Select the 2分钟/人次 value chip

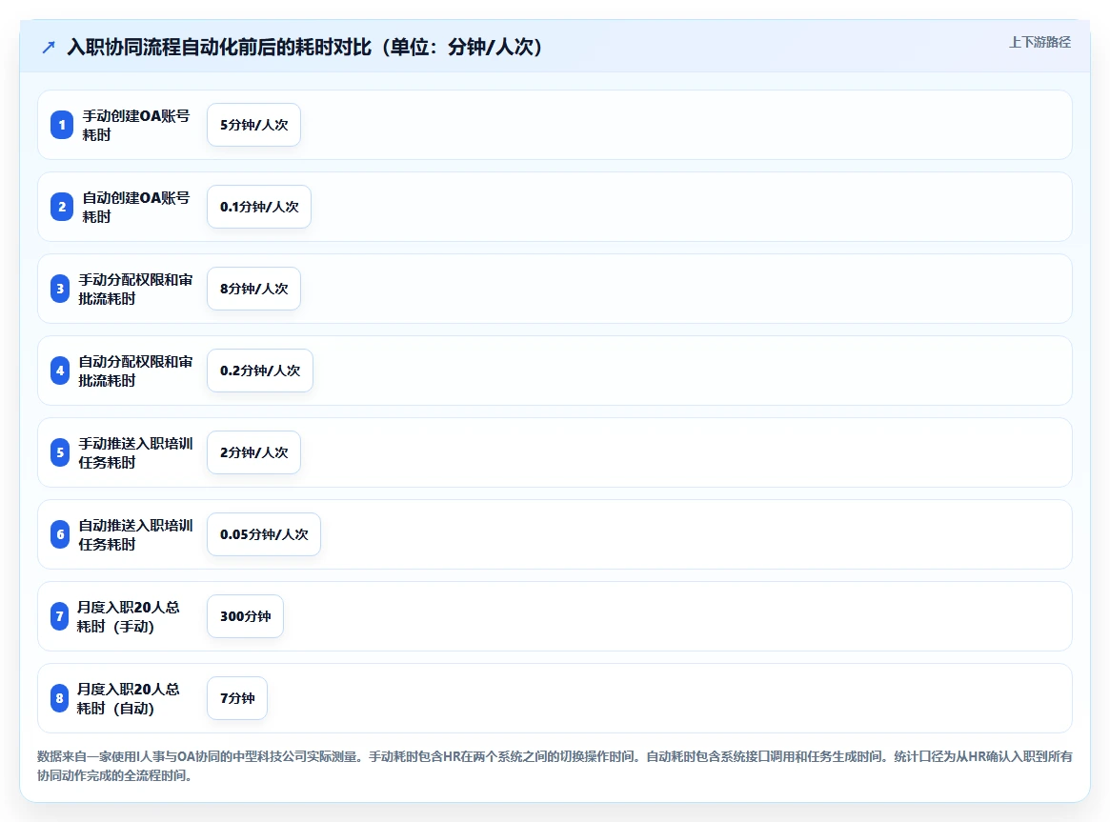coord(253,453)
